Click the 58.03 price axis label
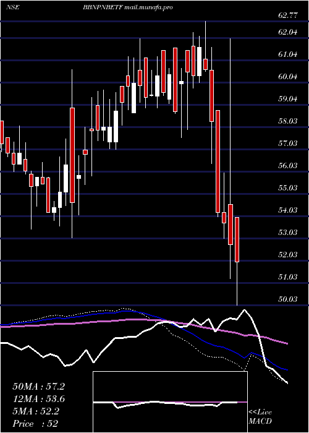Screen dimensions: 309x433 point(288,121)
